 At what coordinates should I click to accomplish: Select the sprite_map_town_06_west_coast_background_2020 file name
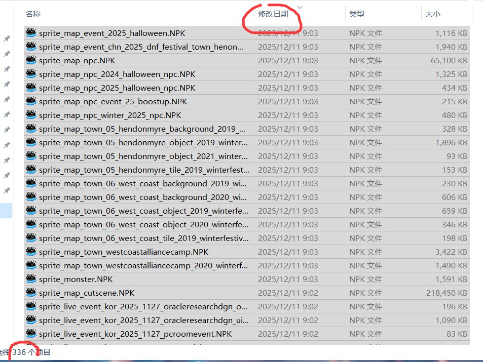coord(143,197)
